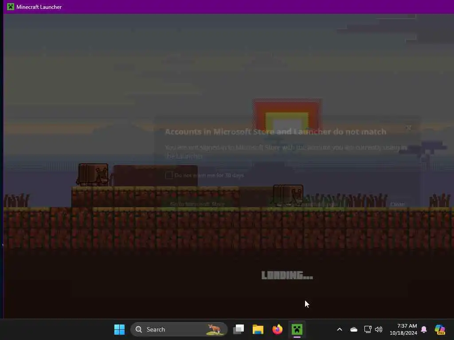The height and width of the screenshot is (340, 454).
Task: Open the clock showing 7:37 AM 10/18/2024
Action: point(403,329)
